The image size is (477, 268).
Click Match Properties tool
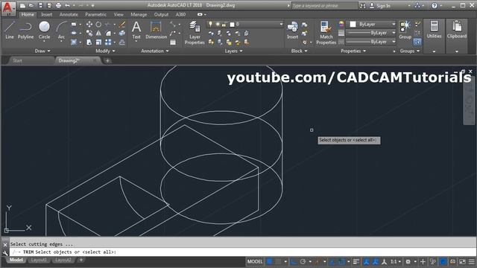point(326,33)
